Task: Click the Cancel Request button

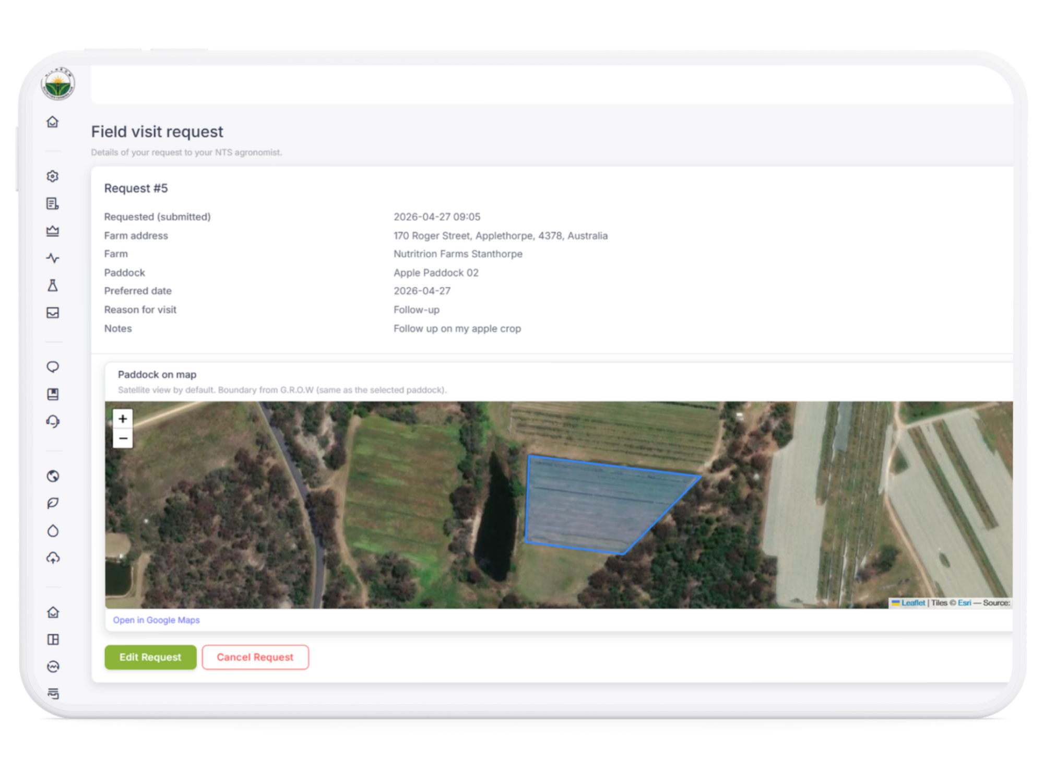Action: (255, 657)
